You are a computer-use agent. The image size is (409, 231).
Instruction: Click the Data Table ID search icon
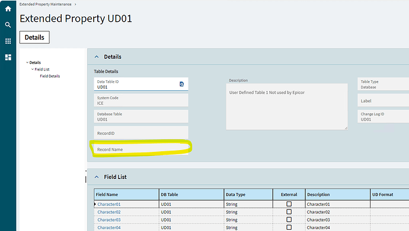(x=182, y=84)
